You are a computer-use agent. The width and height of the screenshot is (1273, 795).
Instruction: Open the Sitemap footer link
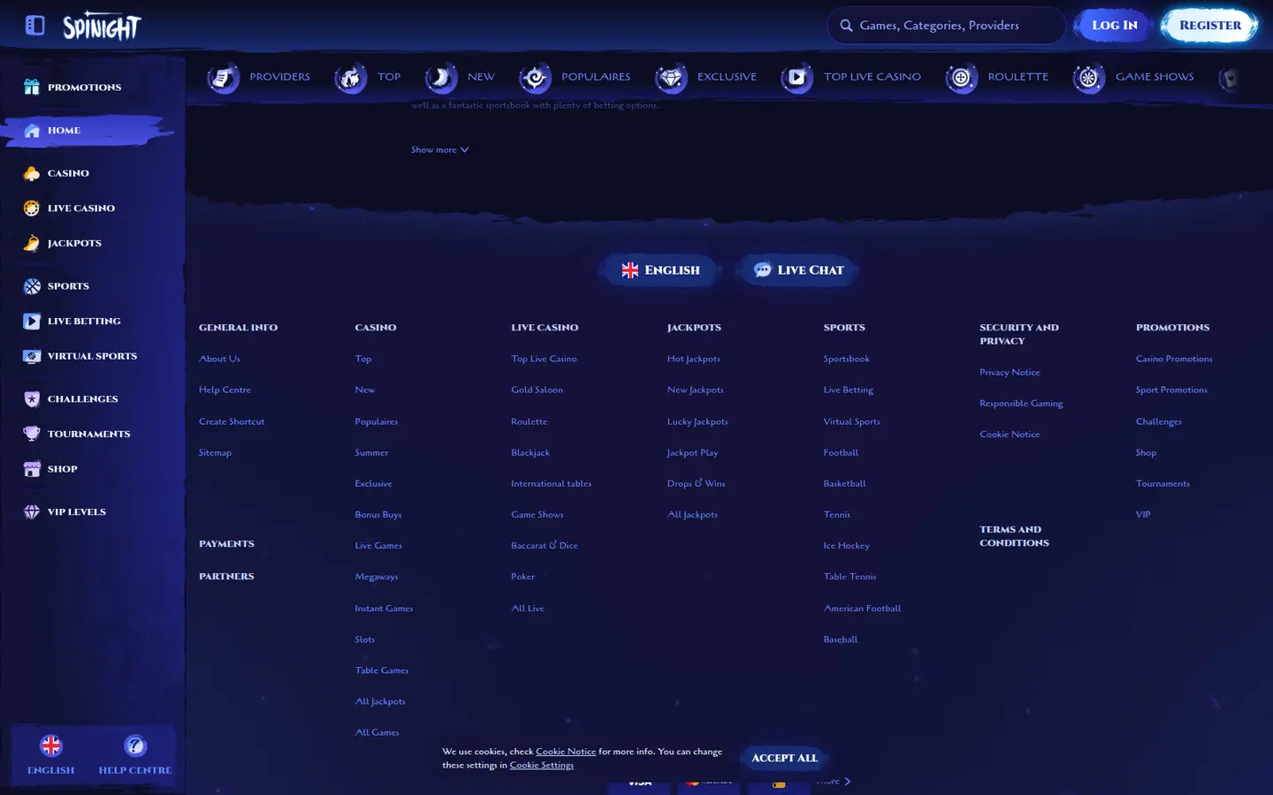[x=215, y=452]
